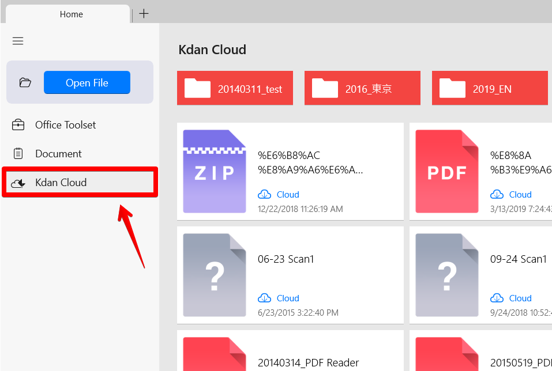Screen dimensions: 552x371
Task: Open a new tab with plus button
Action: [x=144, y=14]
